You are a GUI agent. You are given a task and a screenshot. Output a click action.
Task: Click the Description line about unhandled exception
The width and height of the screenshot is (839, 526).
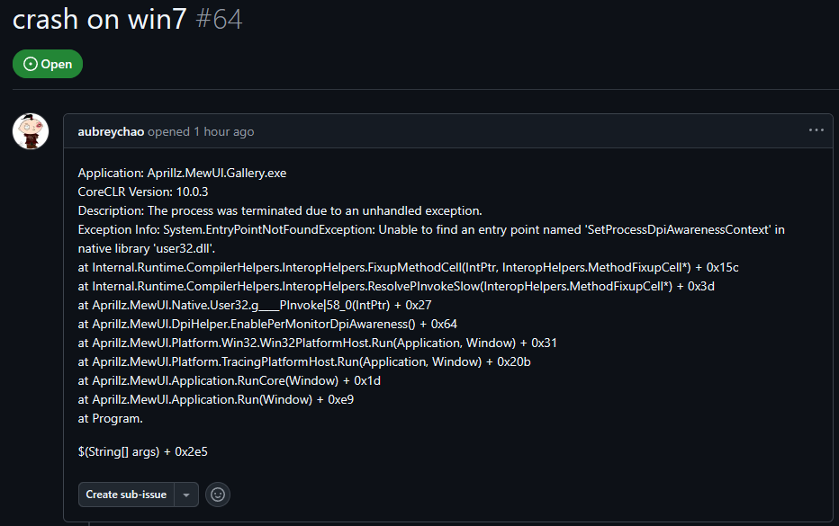click(280, 210)
